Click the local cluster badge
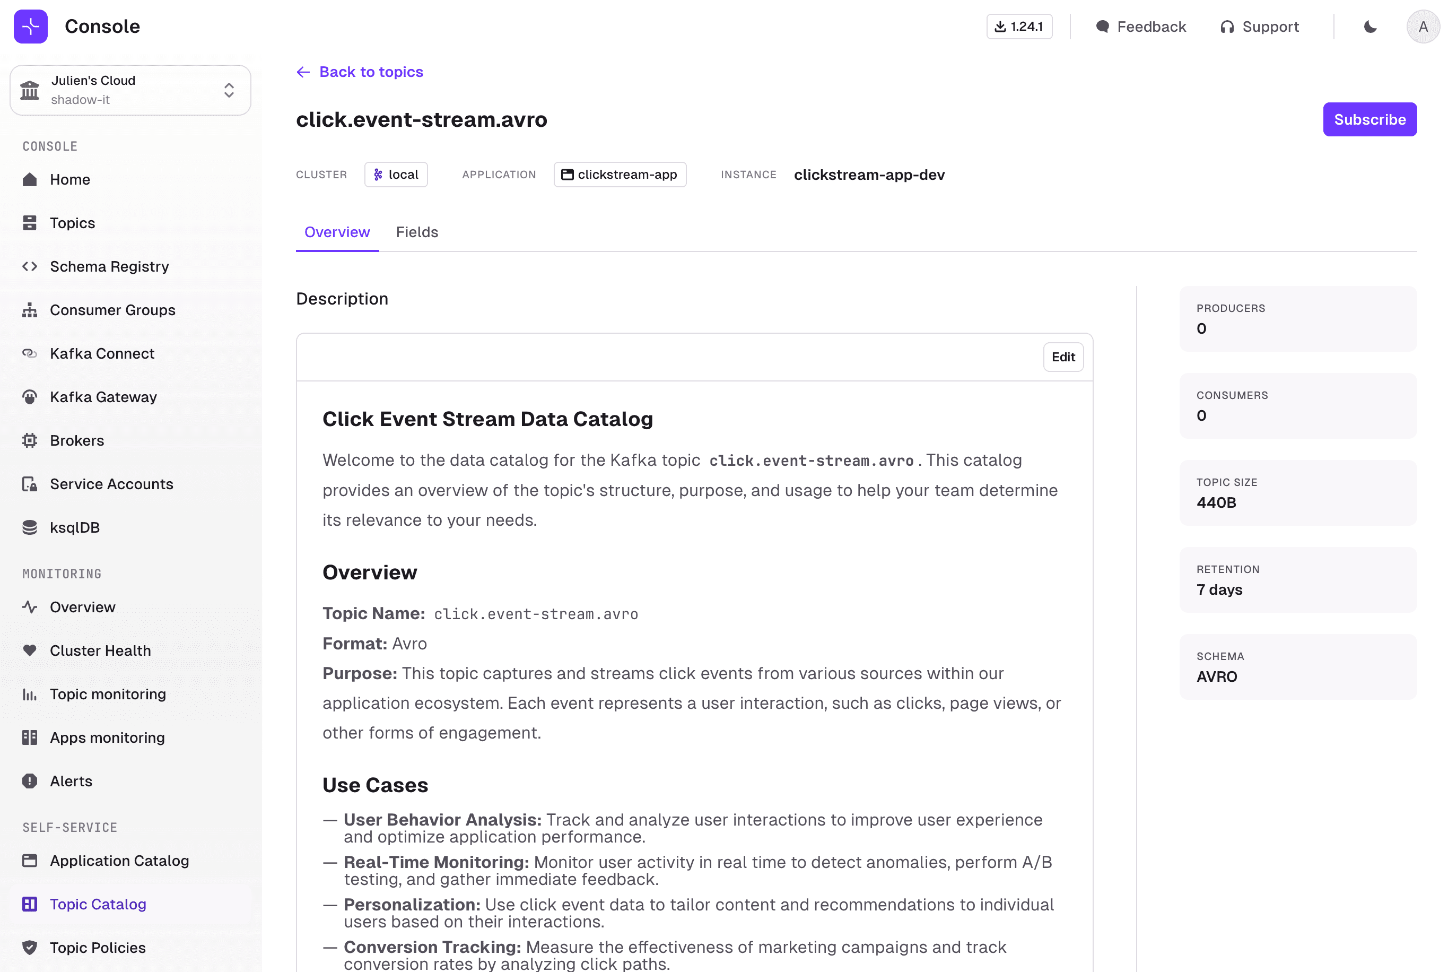Screen dimensions: 1448x972 tap(396, 175)
